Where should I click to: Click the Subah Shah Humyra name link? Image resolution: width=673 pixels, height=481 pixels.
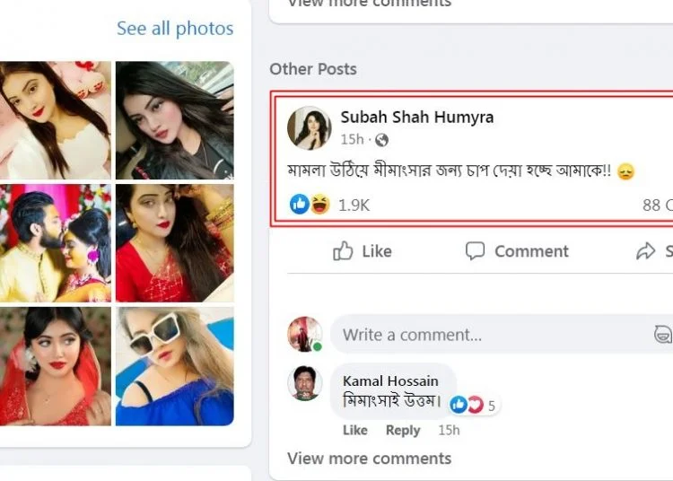[x=416, y=117]
